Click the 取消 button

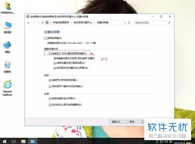click(x=132, y=122)
